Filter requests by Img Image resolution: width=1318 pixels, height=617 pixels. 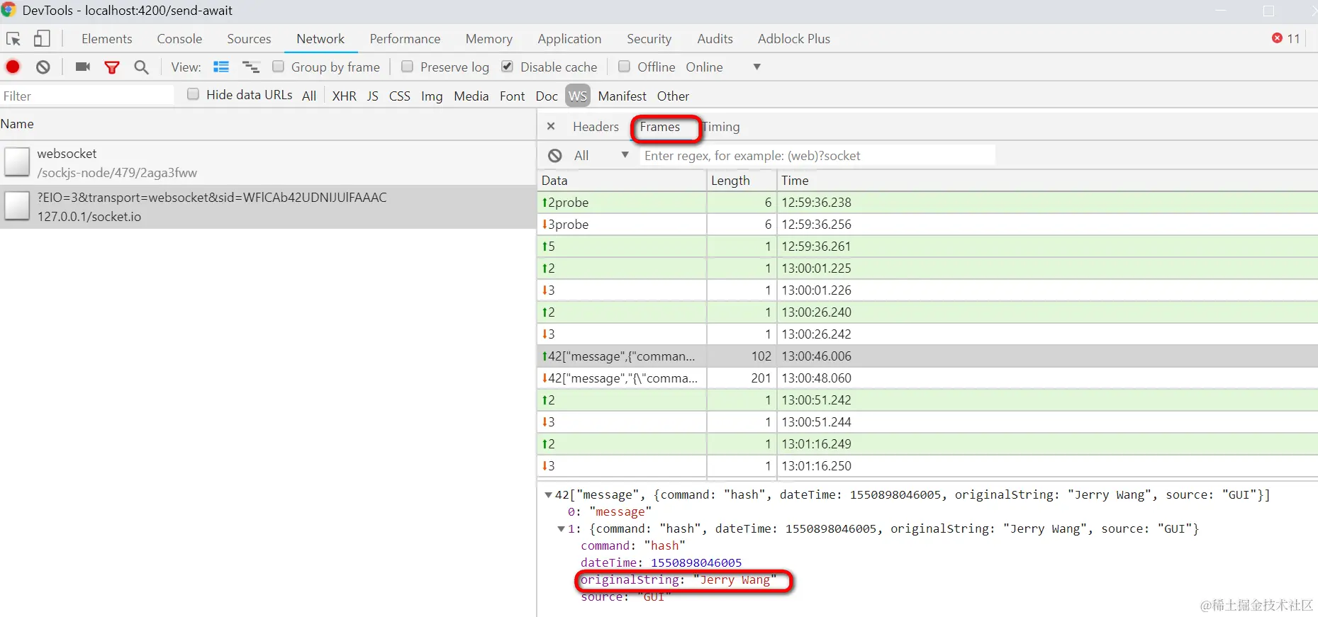click(x=432, y=96)
